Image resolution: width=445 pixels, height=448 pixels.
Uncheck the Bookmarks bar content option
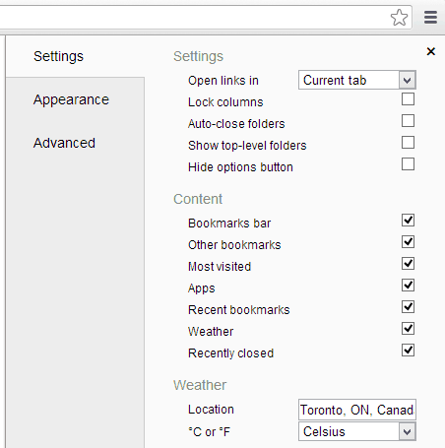point(408,221)
